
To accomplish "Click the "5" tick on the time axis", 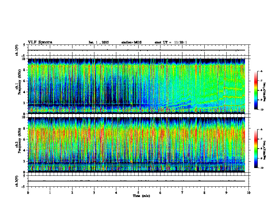I will coord(138,193).
